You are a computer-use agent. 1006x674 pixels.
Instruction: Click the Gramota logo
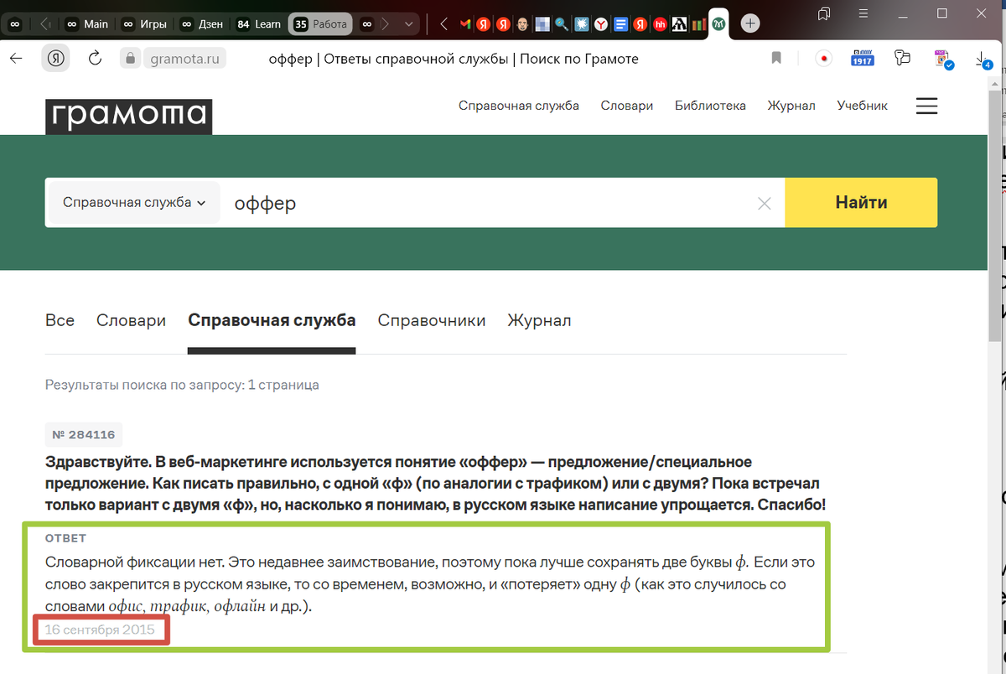[x=127, y=117]
